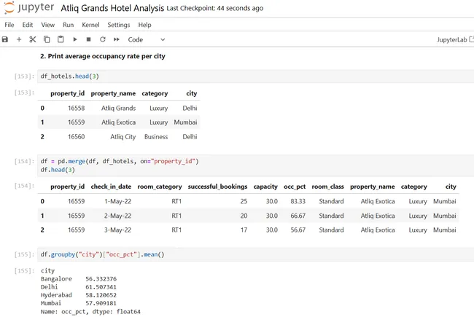474x317 pixels.
Task: Click into the df_hotels.head(3) code cell
Action: [255, 76]
